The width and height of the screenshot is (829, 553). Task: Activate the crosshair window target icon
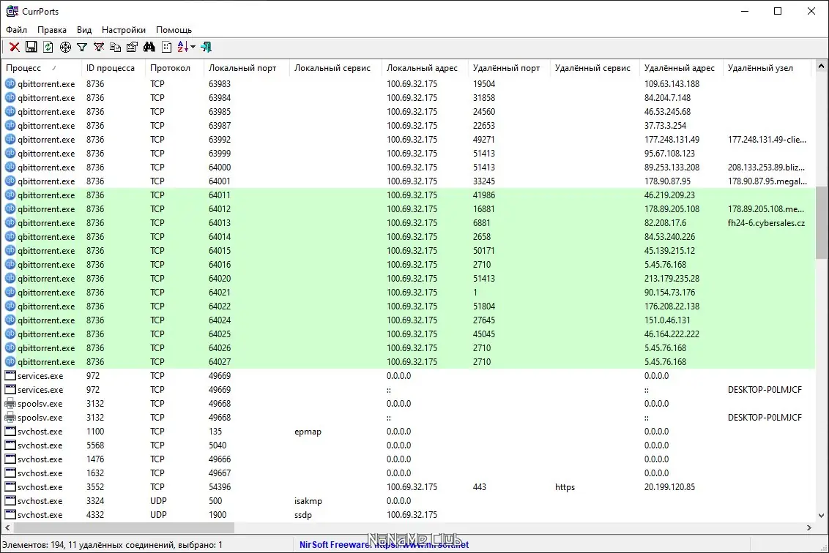coord(65,47)
